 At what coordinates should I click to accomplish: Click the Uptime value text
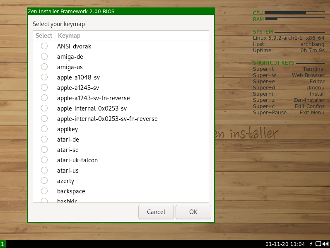313,51
